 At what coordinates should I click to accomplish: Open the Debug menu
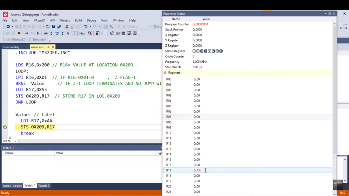coord(91,20)
